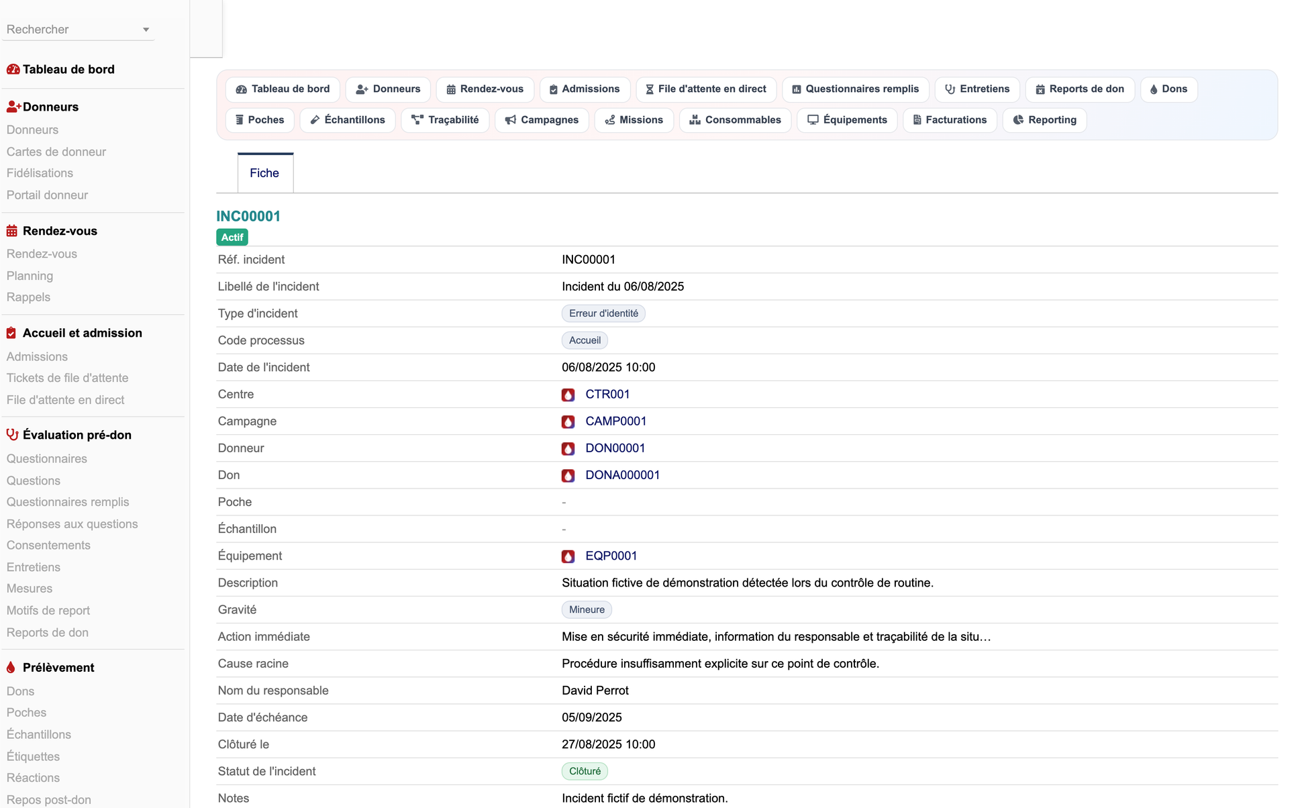
Task: Click the Clôturé status badge
Action: (x=585, y=772)
